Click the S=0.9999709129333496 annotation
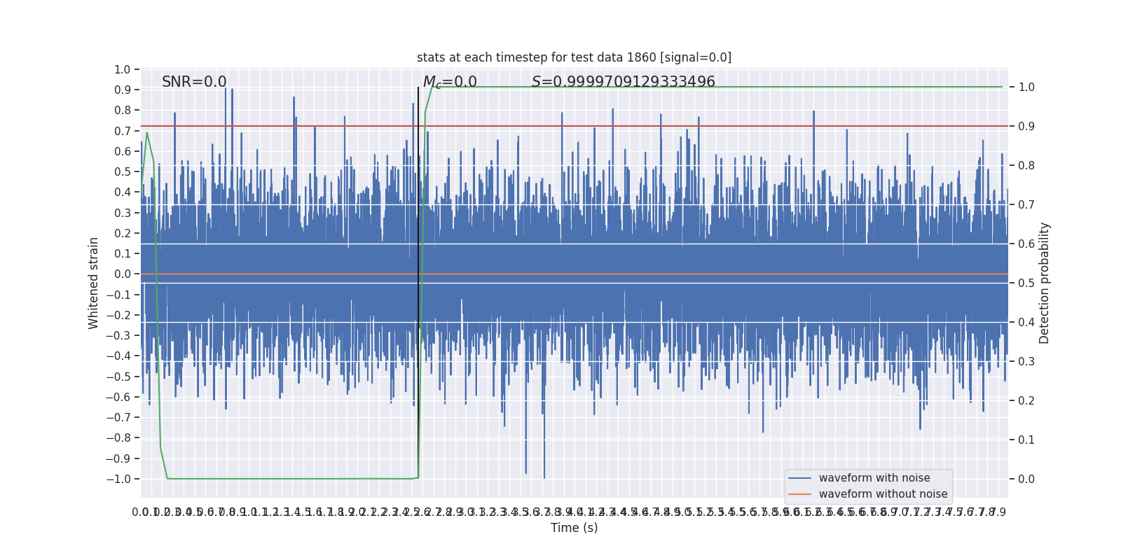 pyautogui.click(x=624, y=82)
